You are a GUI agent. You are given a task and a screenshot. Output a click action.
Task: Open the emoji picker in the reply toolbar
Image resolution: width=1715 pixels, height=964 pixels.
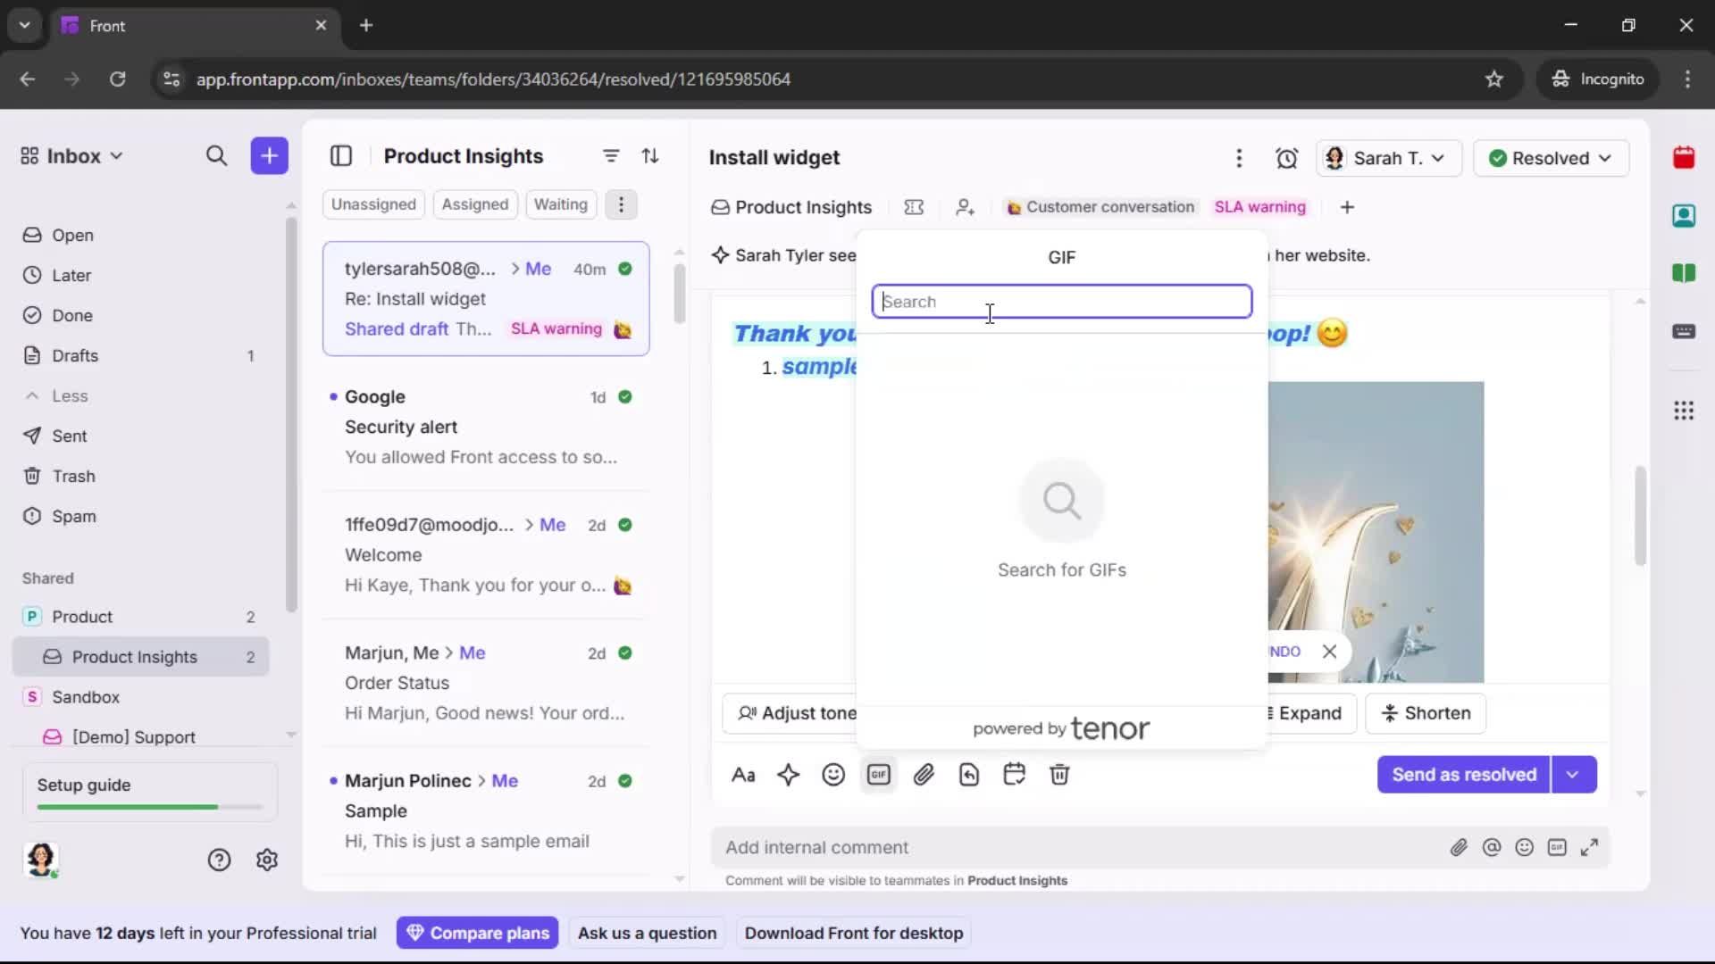tap(833, 775)
